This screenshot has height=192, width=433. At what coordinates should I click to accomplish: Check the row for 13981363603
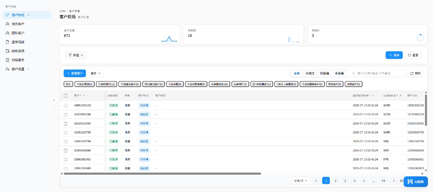[66, 169]
